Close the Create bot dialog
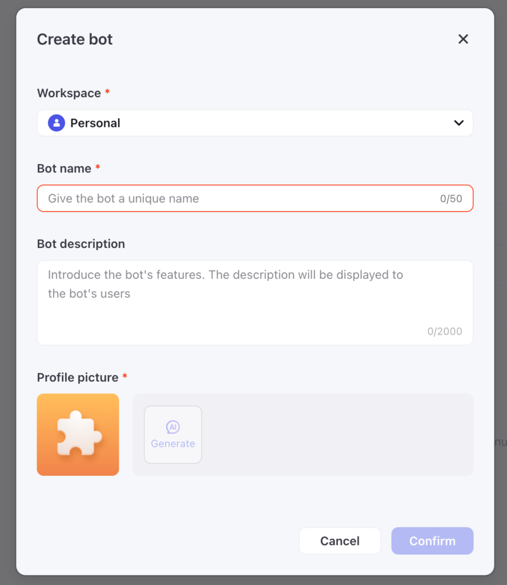507x585 pixels. [463, 39]
